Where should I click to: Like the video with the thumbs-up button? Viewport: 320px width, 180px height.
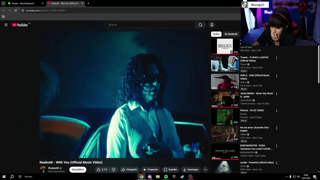click(x=102, y=169)
